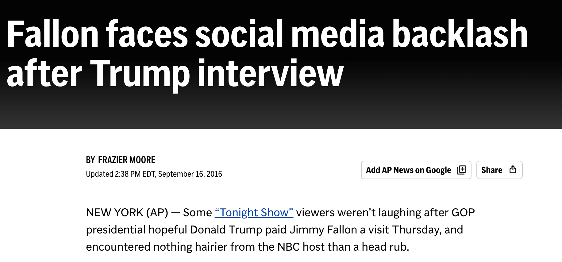Image resolution: width=562 pixels, height=262 pixels.
Task: Click the icon on the "Add AP News on Google" button
Action: click(x=462, y=170)
